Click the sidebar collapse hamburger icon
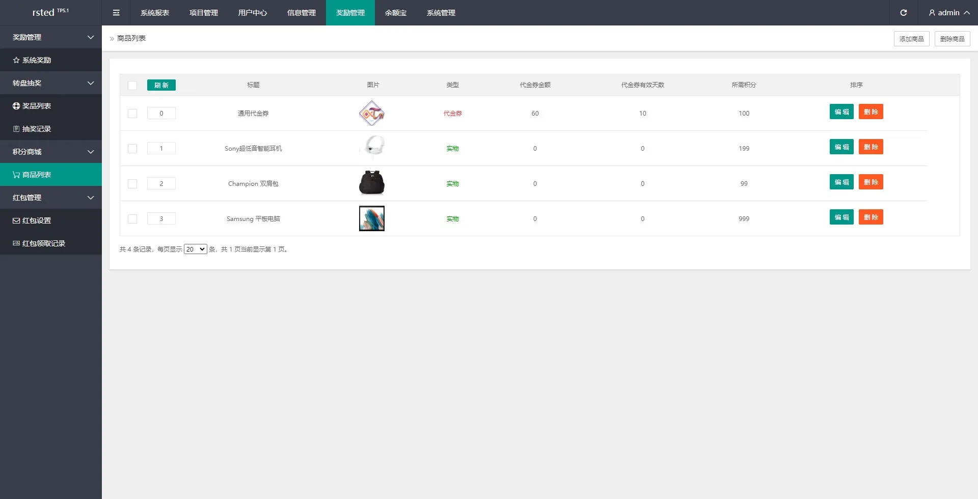 pyautogui.click(x=116, y=13)
